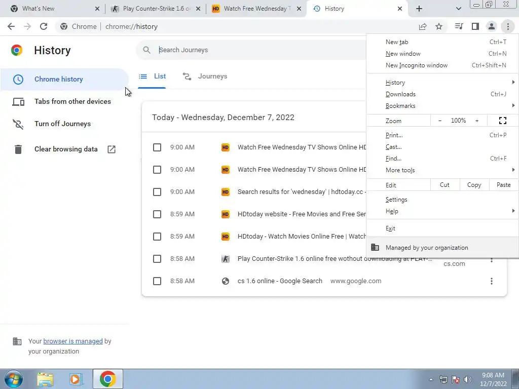Screen dimensions: 519x389
Task: Open the media controls icon in toolbar
Action: pyautogui.click(x=459, y=26)
